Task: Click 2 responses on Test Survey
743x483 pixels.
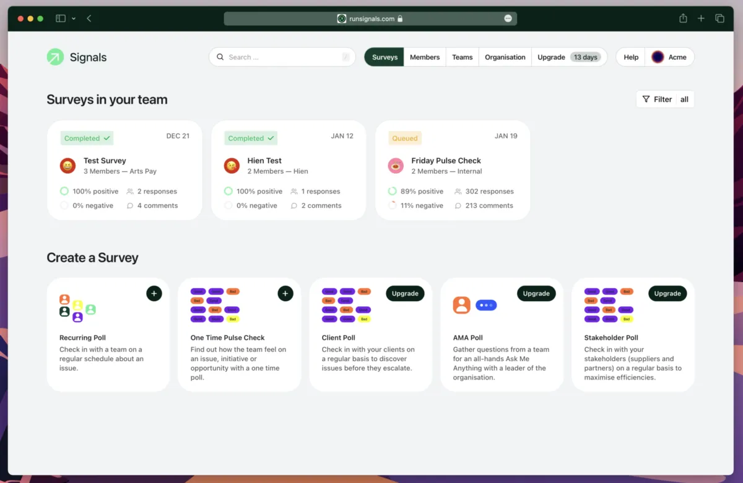Action: (152, 191)
